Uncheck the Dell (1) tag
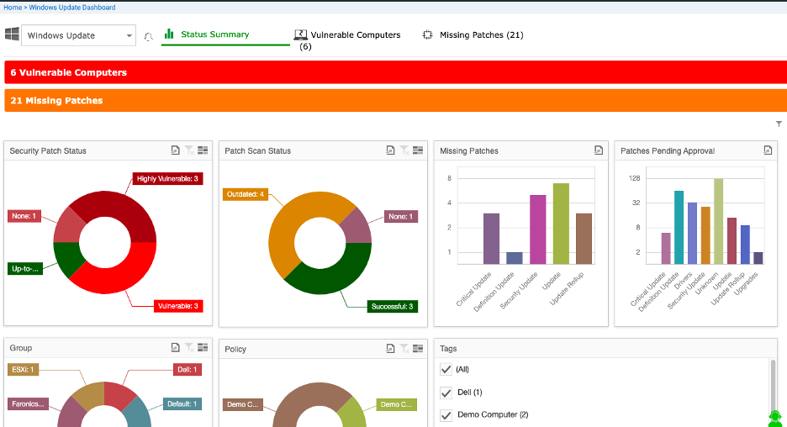The height and width of the screenshot is (427, 787). (x=446, y=393)
